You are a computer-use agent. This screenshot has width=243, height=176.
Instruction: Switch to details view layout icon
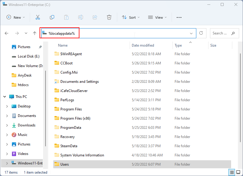click(x=232, y=172)
